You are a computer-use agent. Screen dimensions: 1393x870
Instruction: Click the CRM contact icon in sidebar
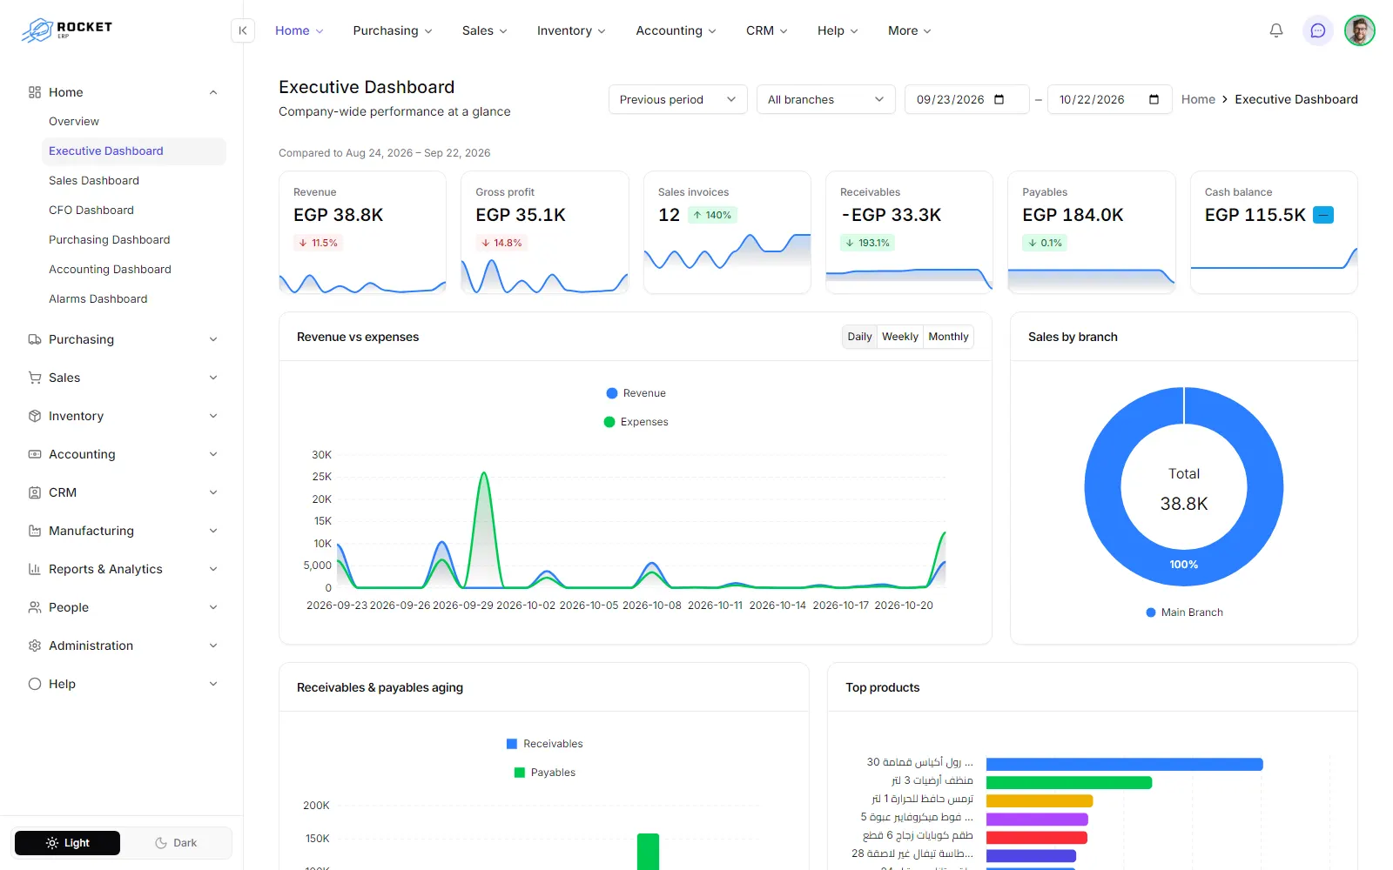(35, 492)
